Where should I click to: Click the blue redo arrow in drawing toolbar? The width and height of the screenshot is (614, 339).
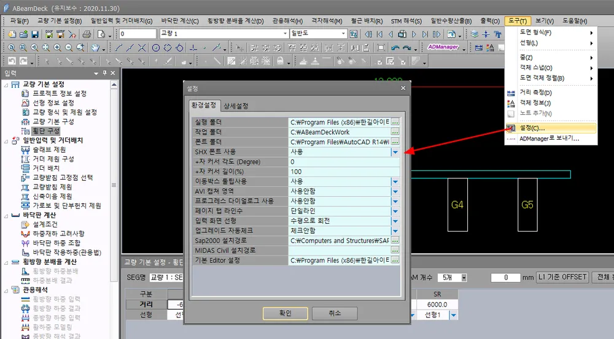coord(407,48)
